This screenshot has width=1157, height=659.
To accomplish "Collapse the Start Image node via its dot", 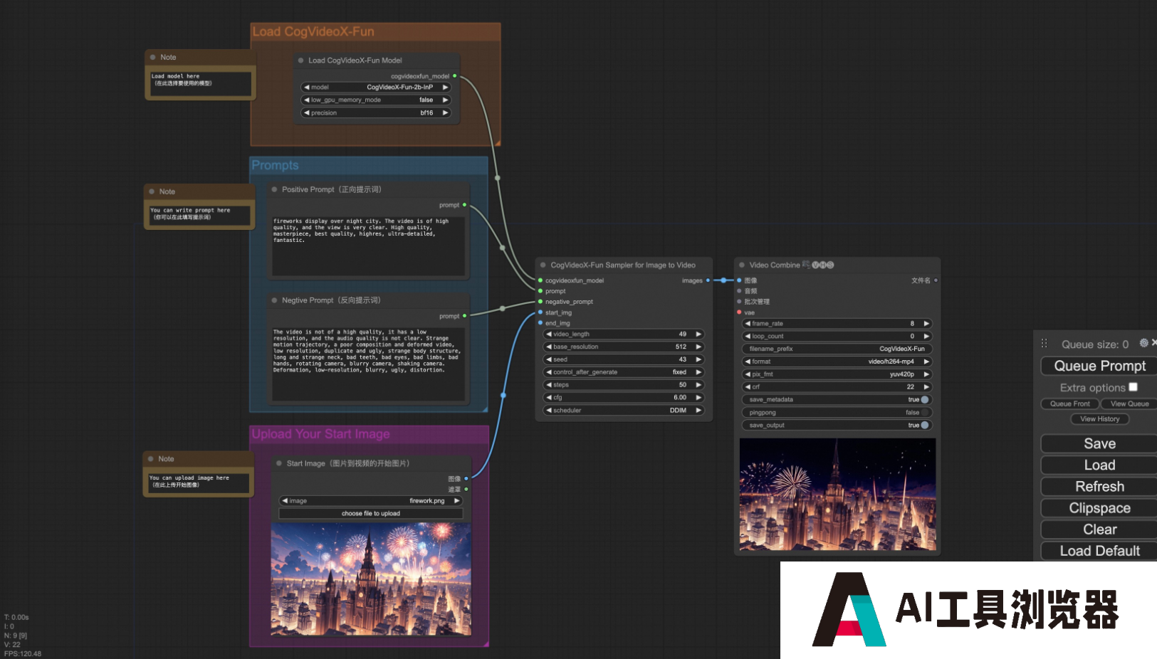I will click(x=279, y=463).
